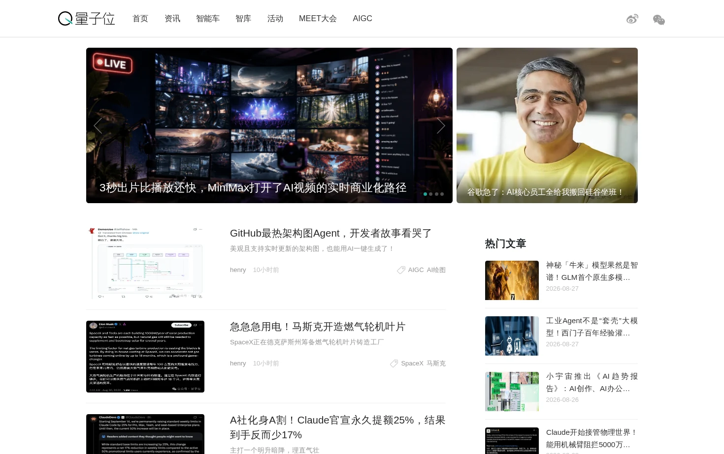
Task: Click tag icon beside AIGC AI绘图
Action: (x=401, y=270)
